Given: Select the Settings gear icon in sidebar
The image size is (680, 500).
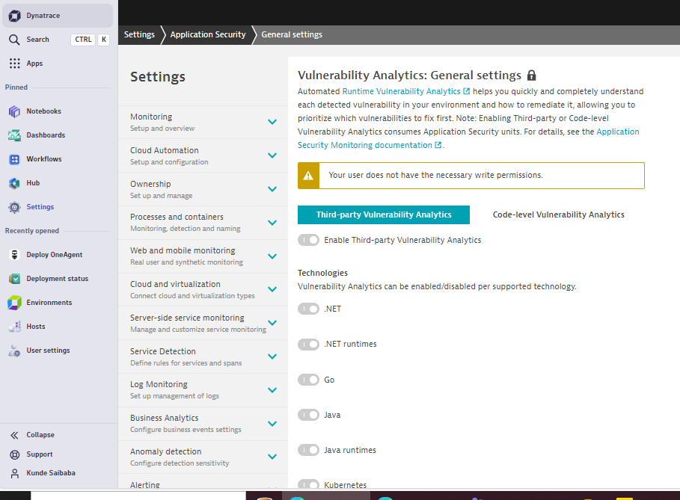Looking at the screenshot, I should (14, 207).
